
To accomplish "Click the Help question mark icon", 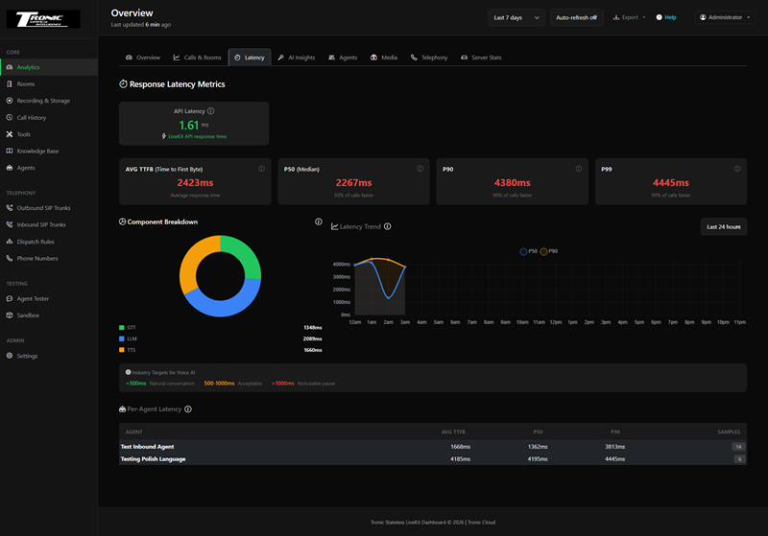I will click(x=660, y=17).
